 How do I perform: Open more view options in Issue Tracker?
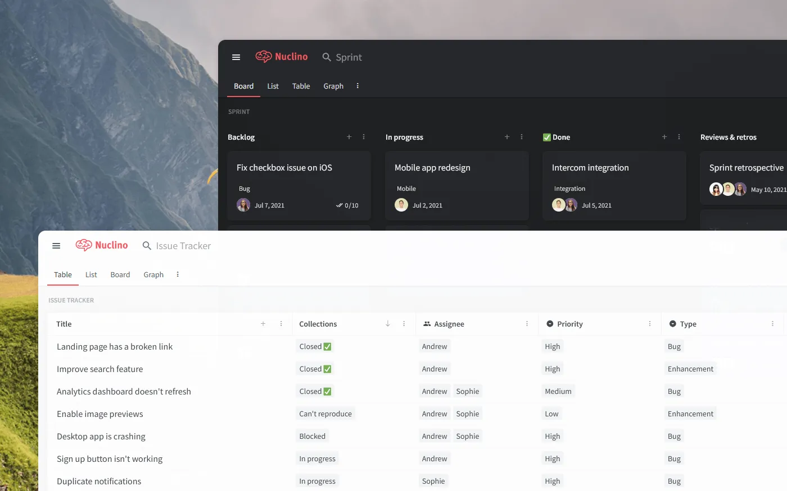[178, 274]
